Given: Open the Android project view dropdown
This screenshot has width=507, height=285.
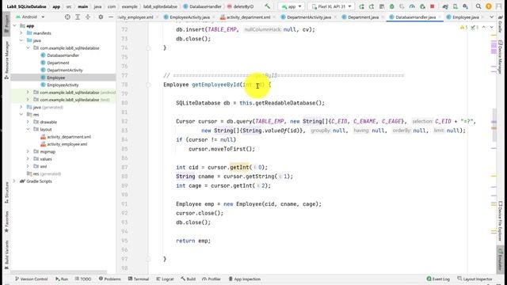Looking at the screenshot, I should tap(30, 17).
